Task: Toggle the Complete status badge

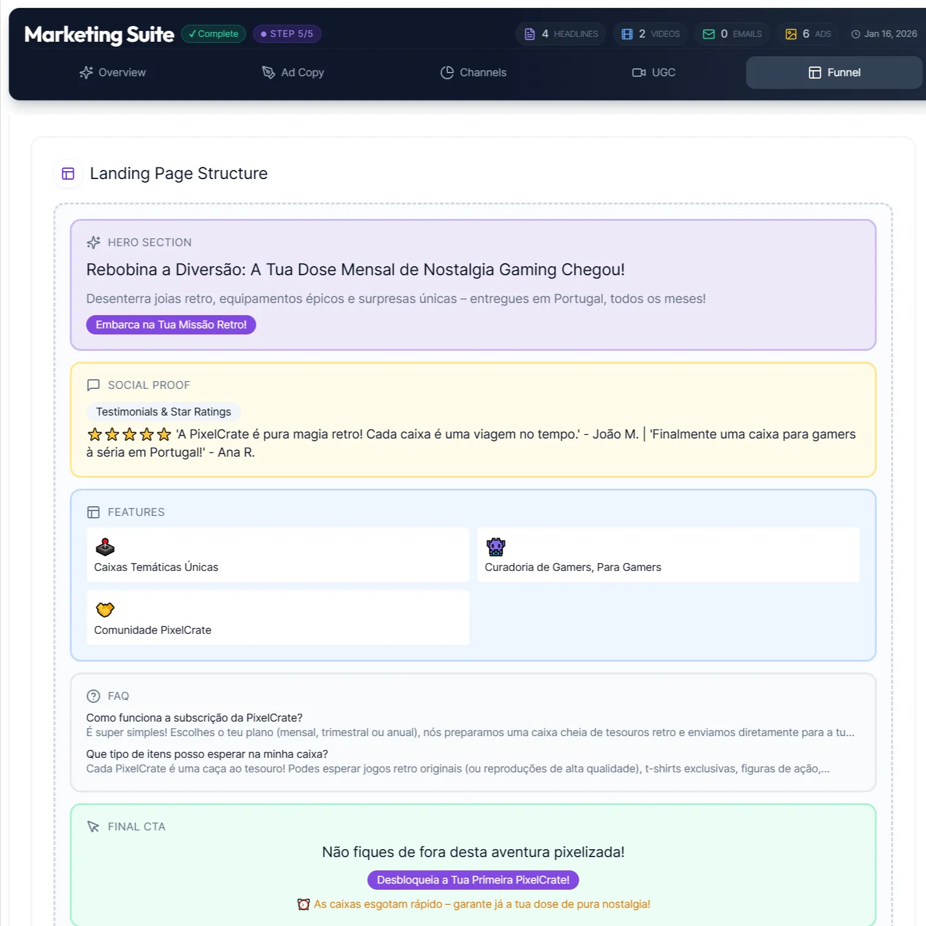Action: (213, 34)
